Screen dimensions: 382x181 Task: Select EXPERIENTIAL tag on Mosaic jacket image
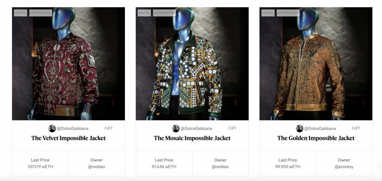click(165, 13)
